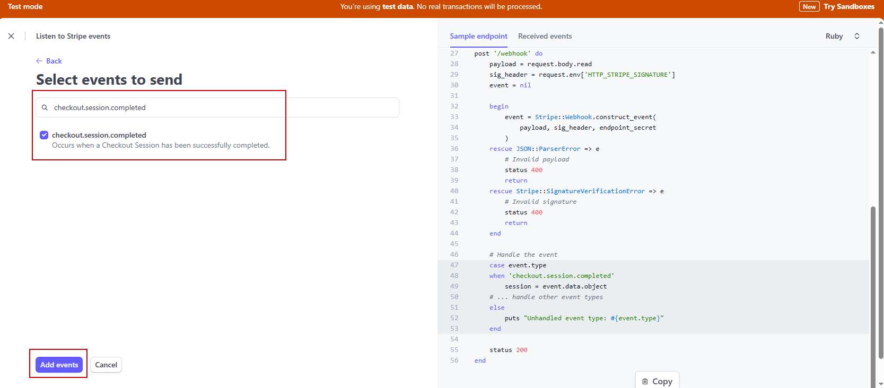This screenshot has width=884, height=388.
Task: Focus the events search input field
Action: click(x=217, y=107)
